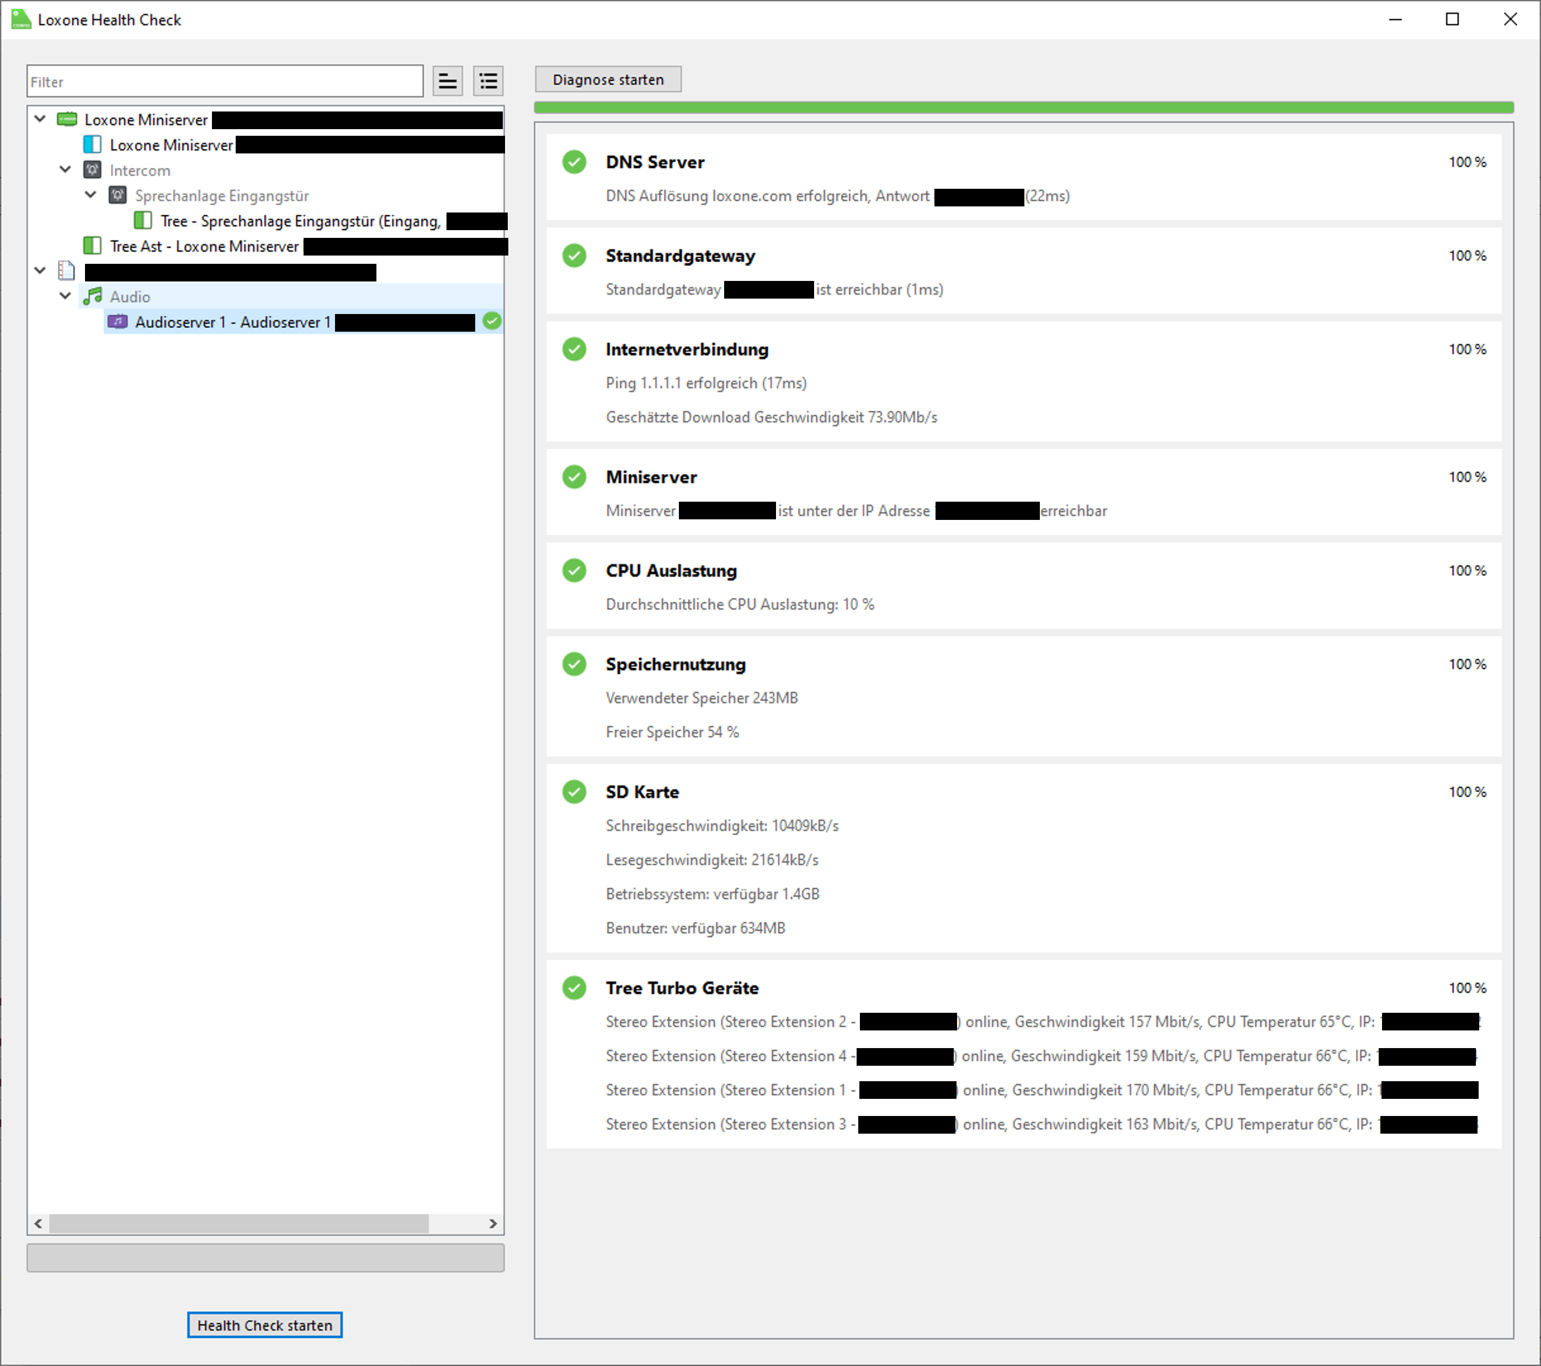Click the Sprechanlage Eingangstür device icon
1541x1366 pixels.
point(118,195)
